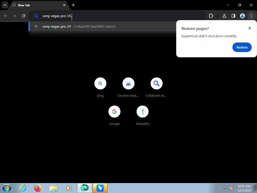The height and width of the screenshot is (193, 257).
Task: Toggle the side panel icon
Action: [233, 16]
